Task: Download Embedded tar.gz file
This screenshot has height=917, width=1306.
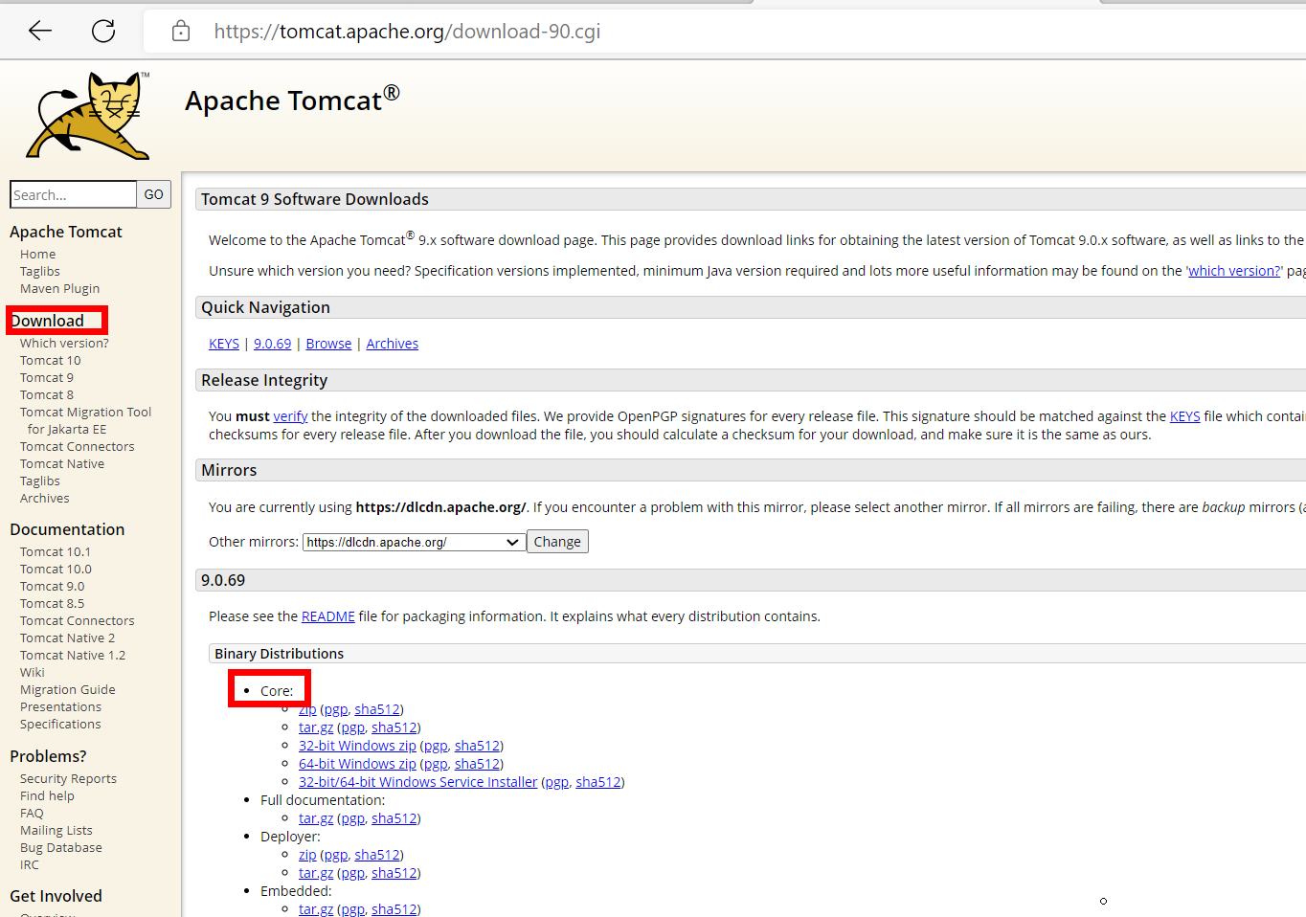Action: pos(316,909)
